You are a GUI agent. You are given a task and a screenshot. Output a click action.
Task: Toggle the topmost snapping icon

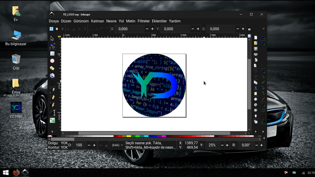263,38
